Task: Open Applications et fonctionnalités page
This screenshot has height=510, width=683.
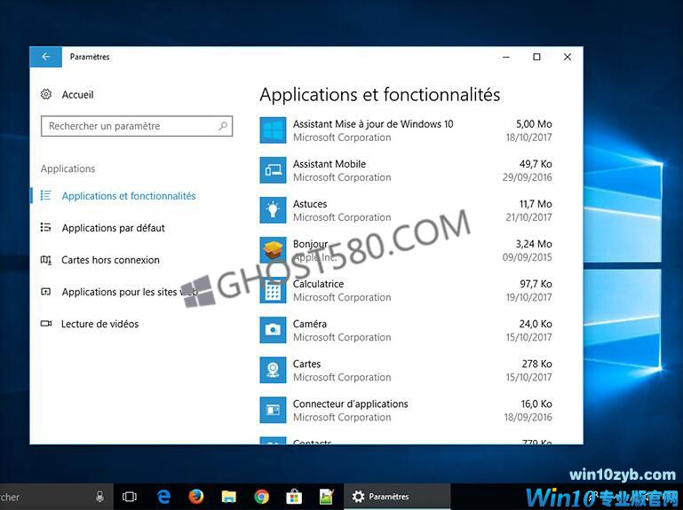Action: pos(129,196)
